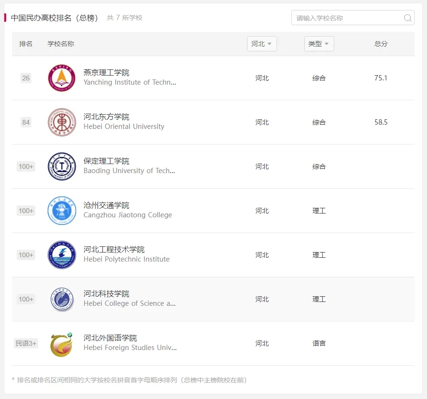Click the 民语3+ rank badge
Viewport: 427px width, 399px height.
(26, 343)
